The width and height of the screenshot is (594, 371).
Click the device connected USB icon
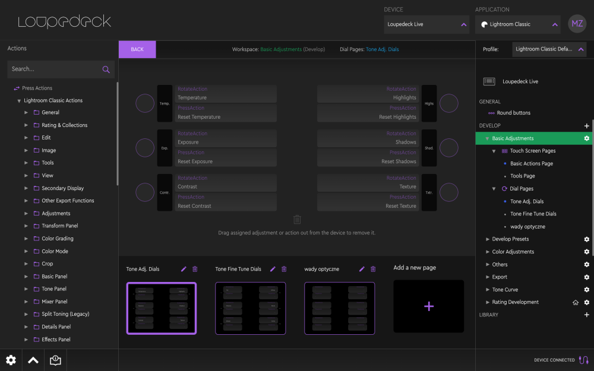(583, 360)
